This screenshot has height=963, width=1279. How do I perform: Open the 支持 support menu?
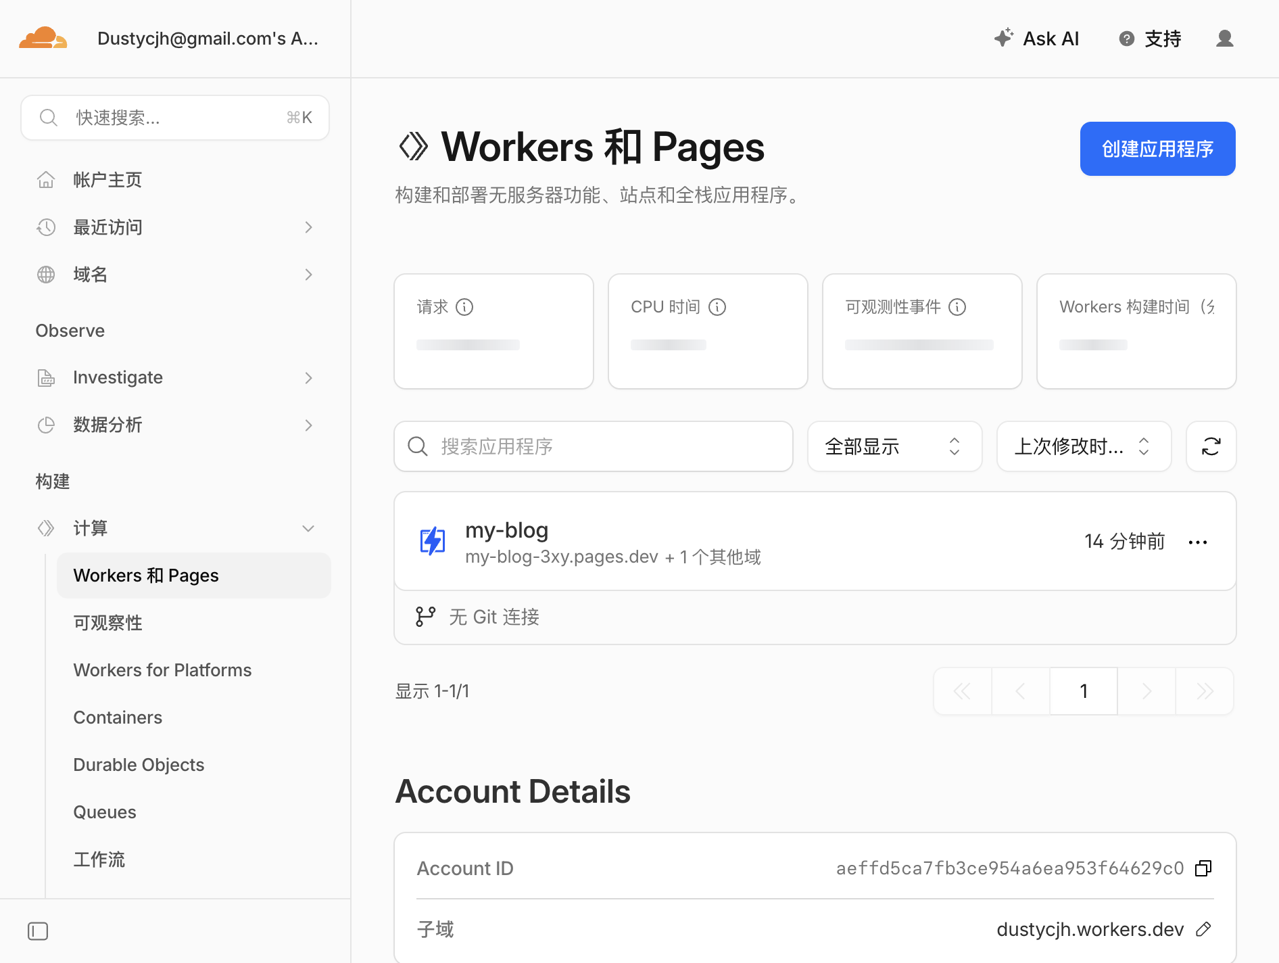1150,39
